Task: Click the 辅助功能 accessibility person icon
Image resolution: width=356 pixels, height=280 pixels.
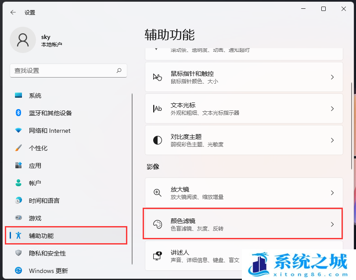Action: click(18, 235)
